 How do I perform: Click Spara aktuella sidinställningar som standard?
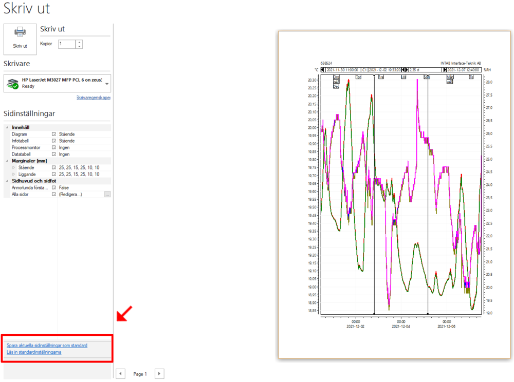click(47, 346)
